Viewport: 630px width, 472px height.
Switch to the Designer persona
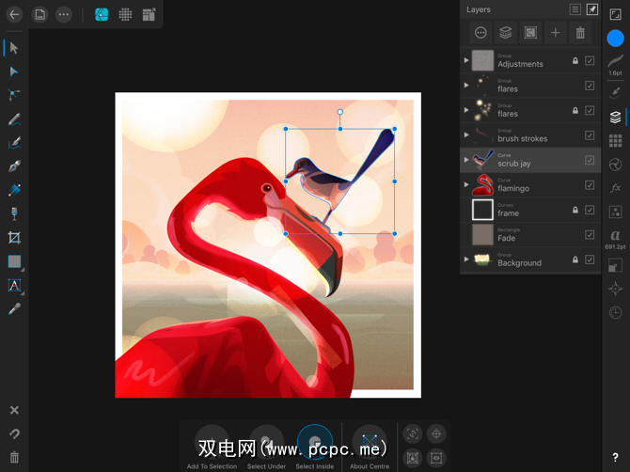pyautogui.click(x=102, y=15)
